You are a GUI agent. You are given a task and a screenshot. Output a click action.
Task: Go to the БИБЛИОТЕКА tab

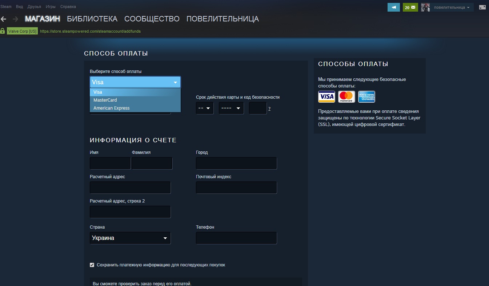92,19
